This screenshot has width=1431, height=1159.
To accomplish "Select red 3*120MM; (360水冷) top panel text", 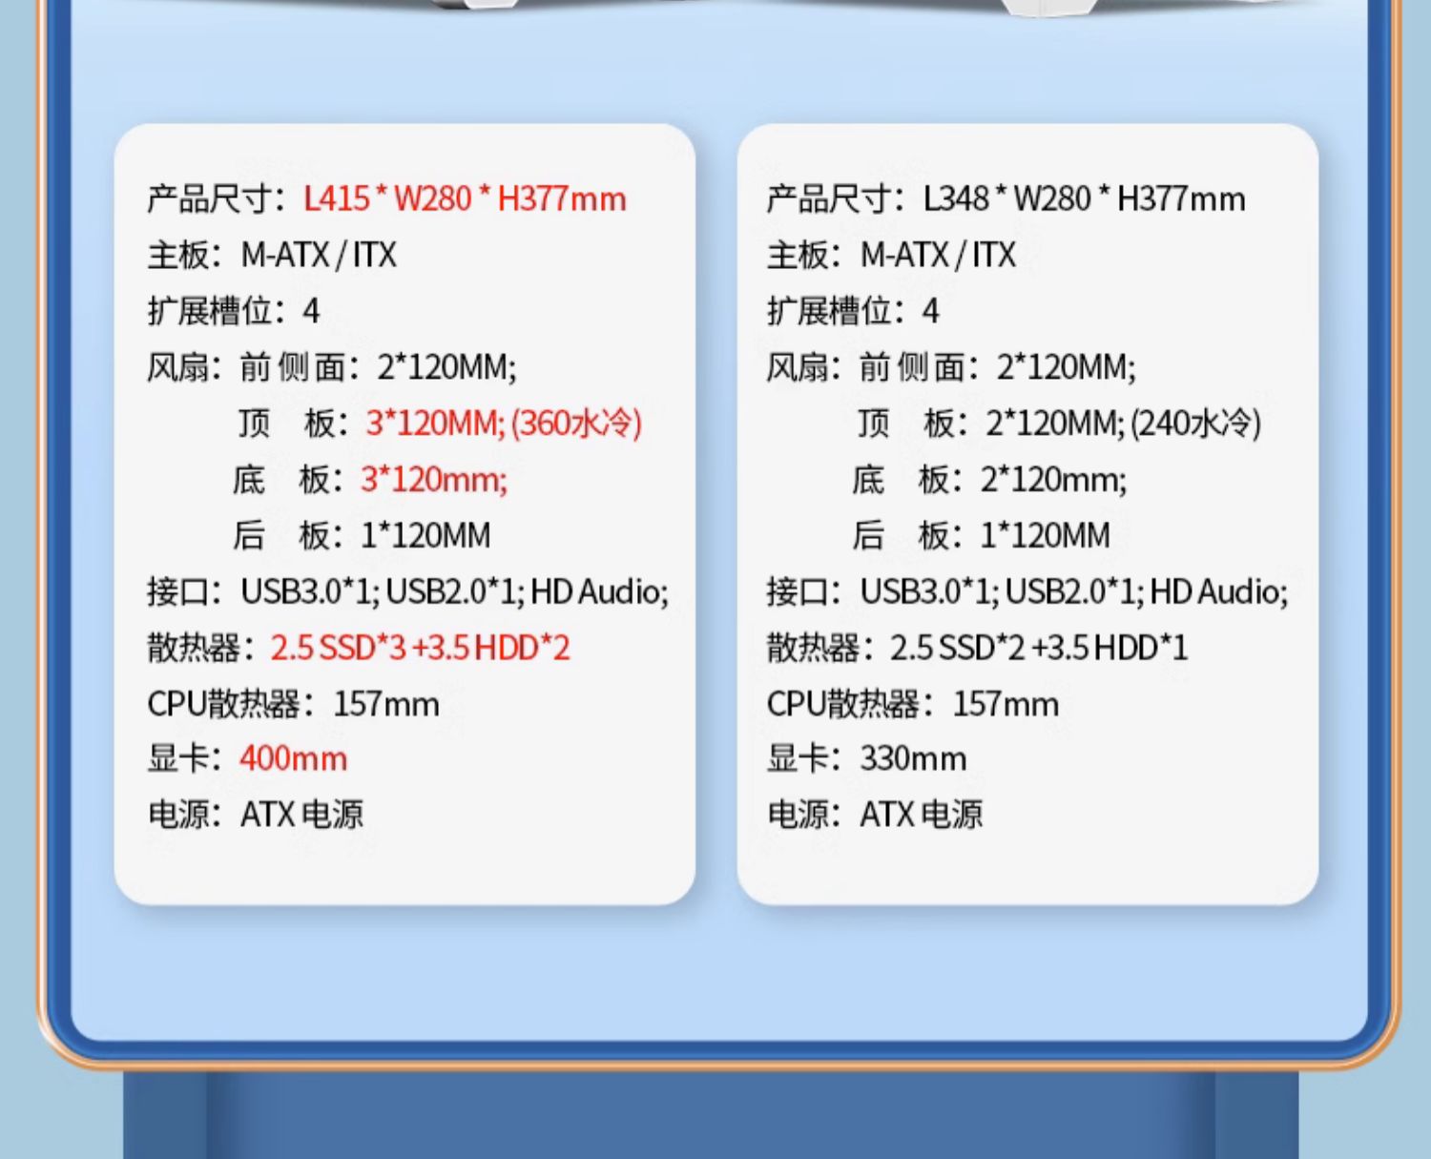I will point(504,423).
